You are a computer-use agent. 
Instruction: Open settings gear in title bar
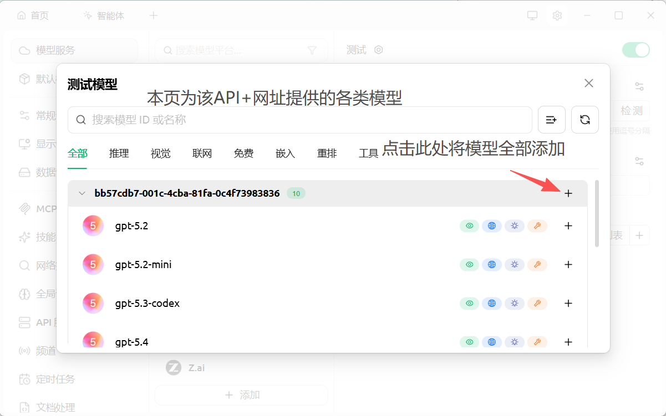(x=557, y=16)
